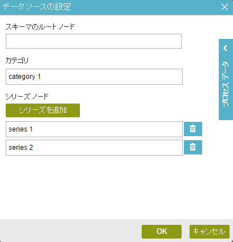Click into the series 2 text field
233x242 pixels.
point(94,148)
